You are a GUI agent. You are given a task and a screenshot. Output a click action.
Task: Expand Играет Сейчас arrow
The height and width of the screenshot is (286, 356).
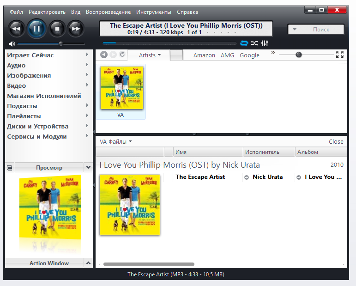(x=87, y=55)
